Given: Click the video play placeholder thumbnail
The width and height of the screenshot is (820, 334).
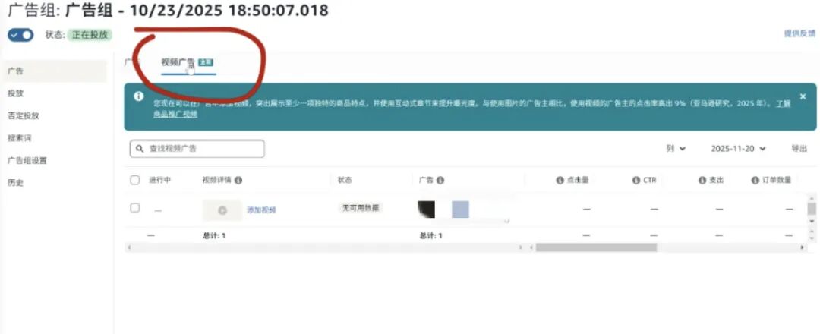Looking at the screenshot, I should [222, 210].
